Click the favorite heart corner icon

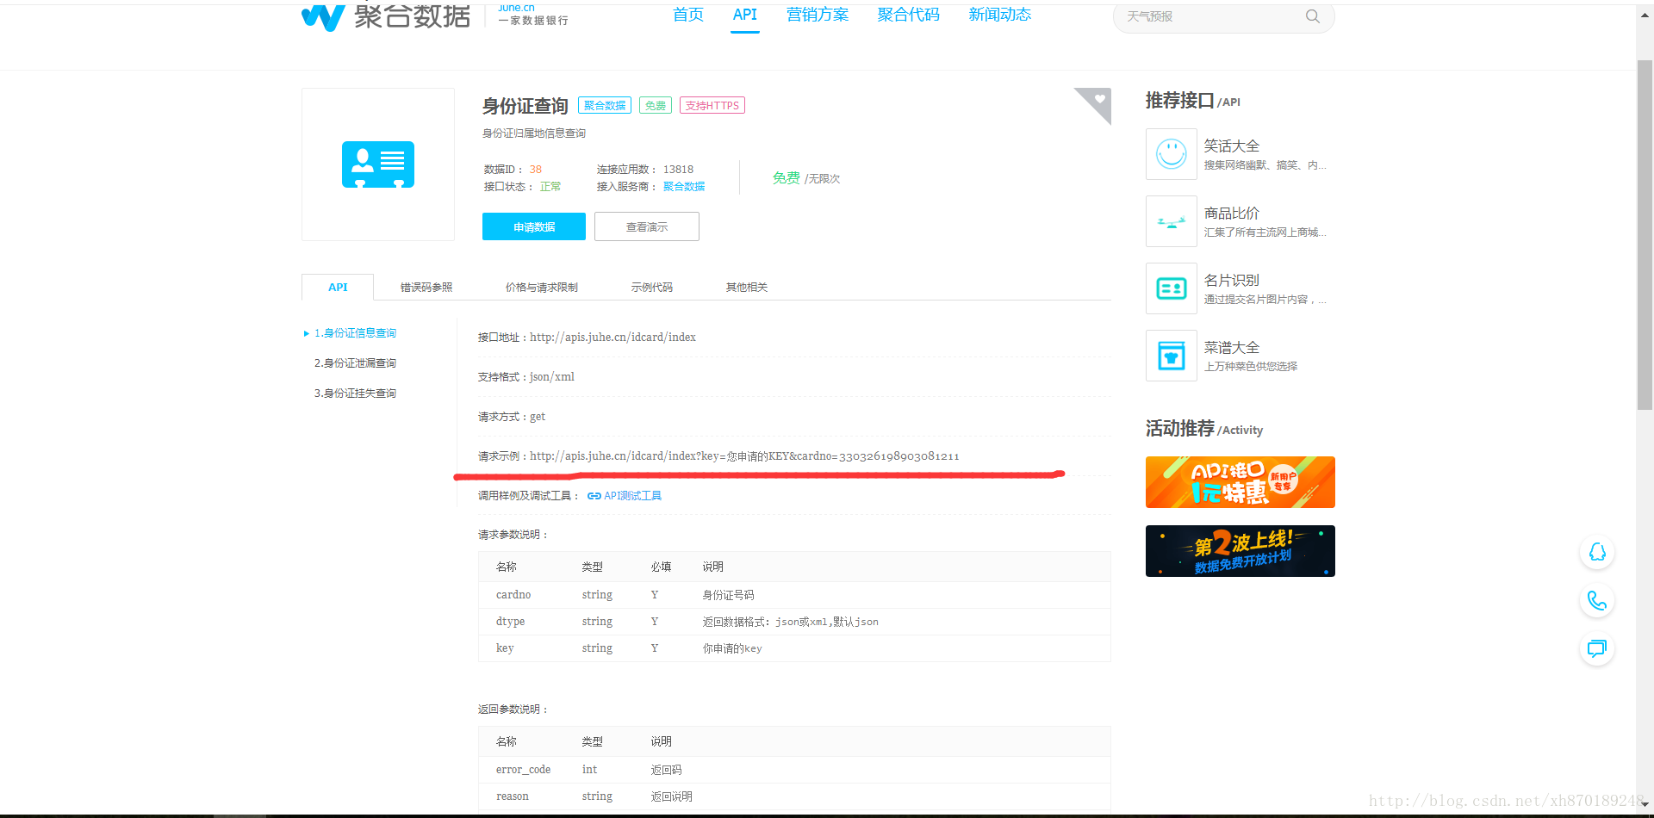tap(1099, 99)
